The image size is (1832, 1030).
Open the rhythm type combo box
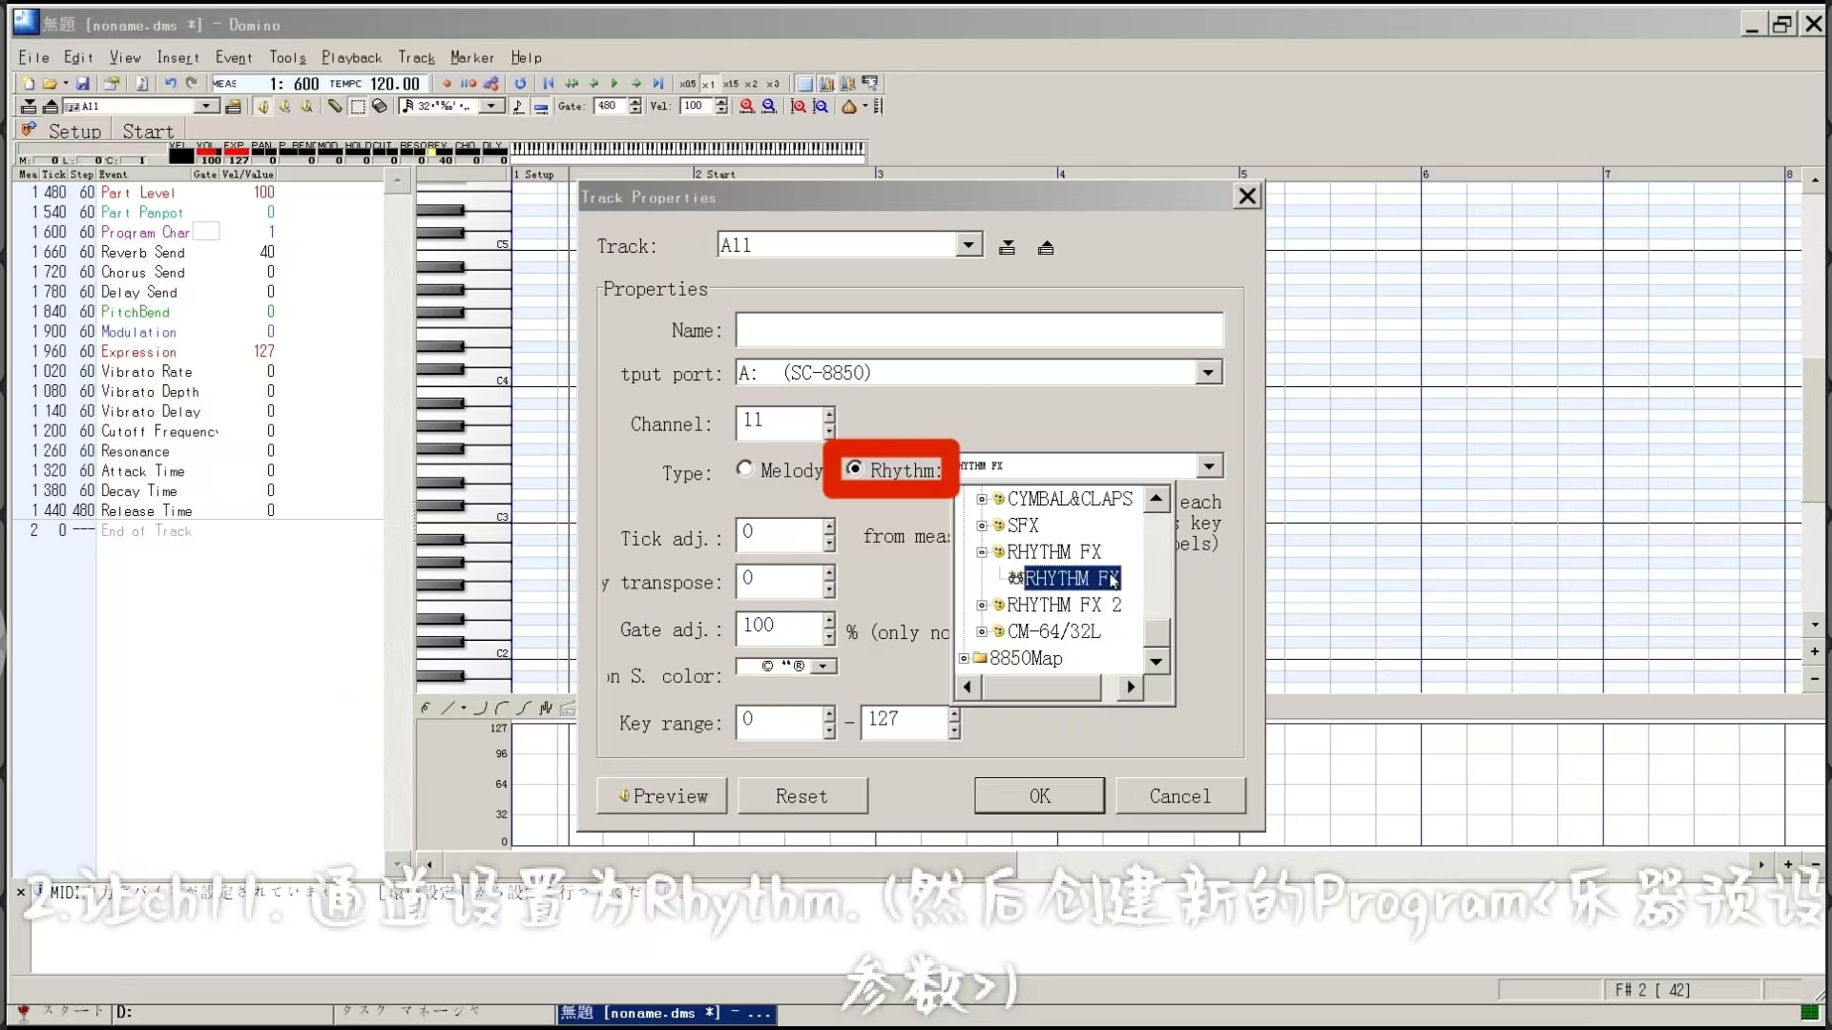pyautogui.click(x=1209, y=466)
